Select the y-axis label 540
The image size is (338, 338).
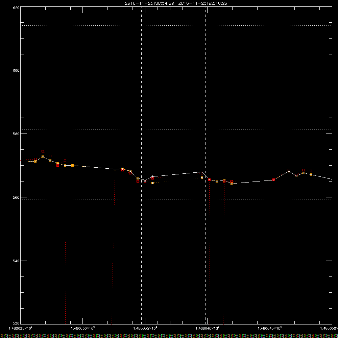(16, 261)
